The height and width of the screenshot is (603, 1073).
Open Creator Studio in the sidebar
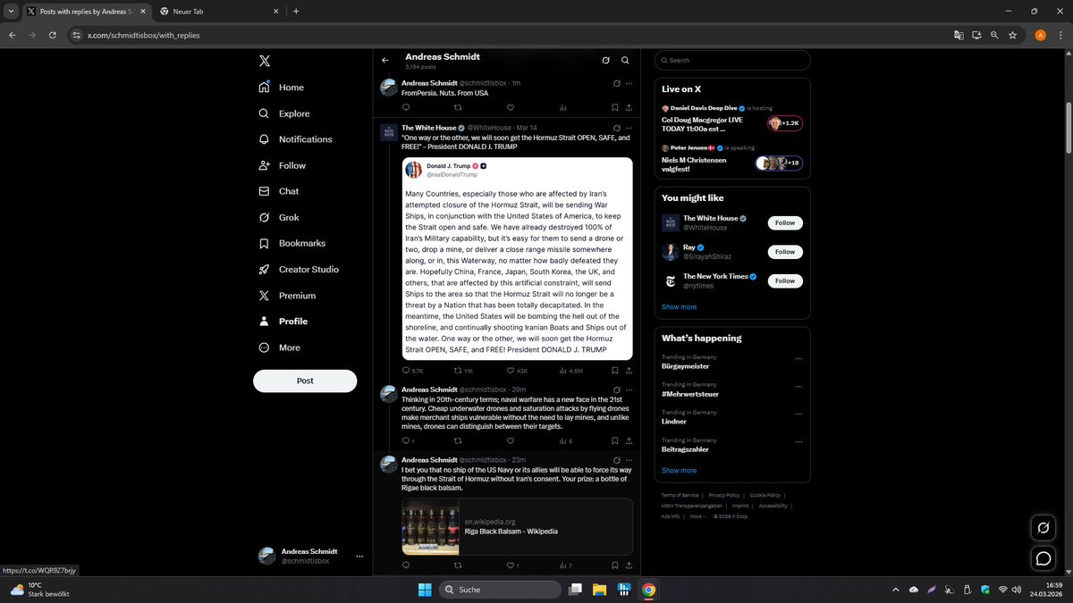pos(298,269)
